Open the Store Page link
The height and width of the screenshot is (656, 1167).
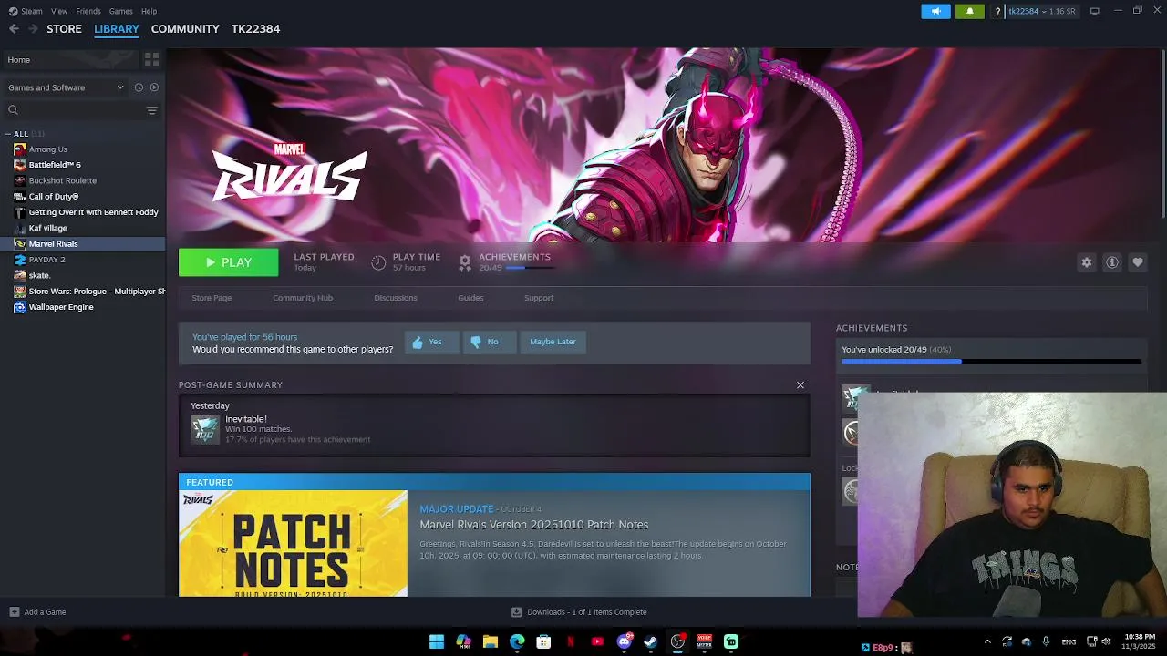[212, 298]
